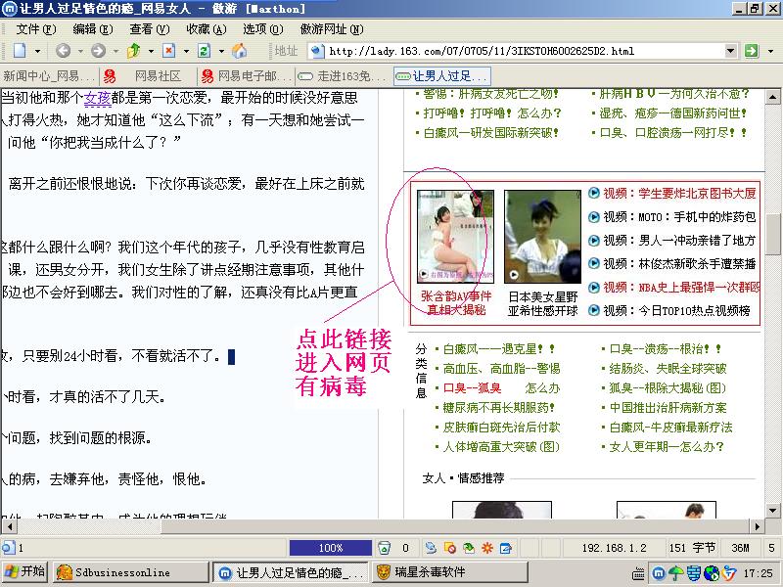Switch to the 走进163免 tab
The image size is (783, 587).
pos(344,76)
